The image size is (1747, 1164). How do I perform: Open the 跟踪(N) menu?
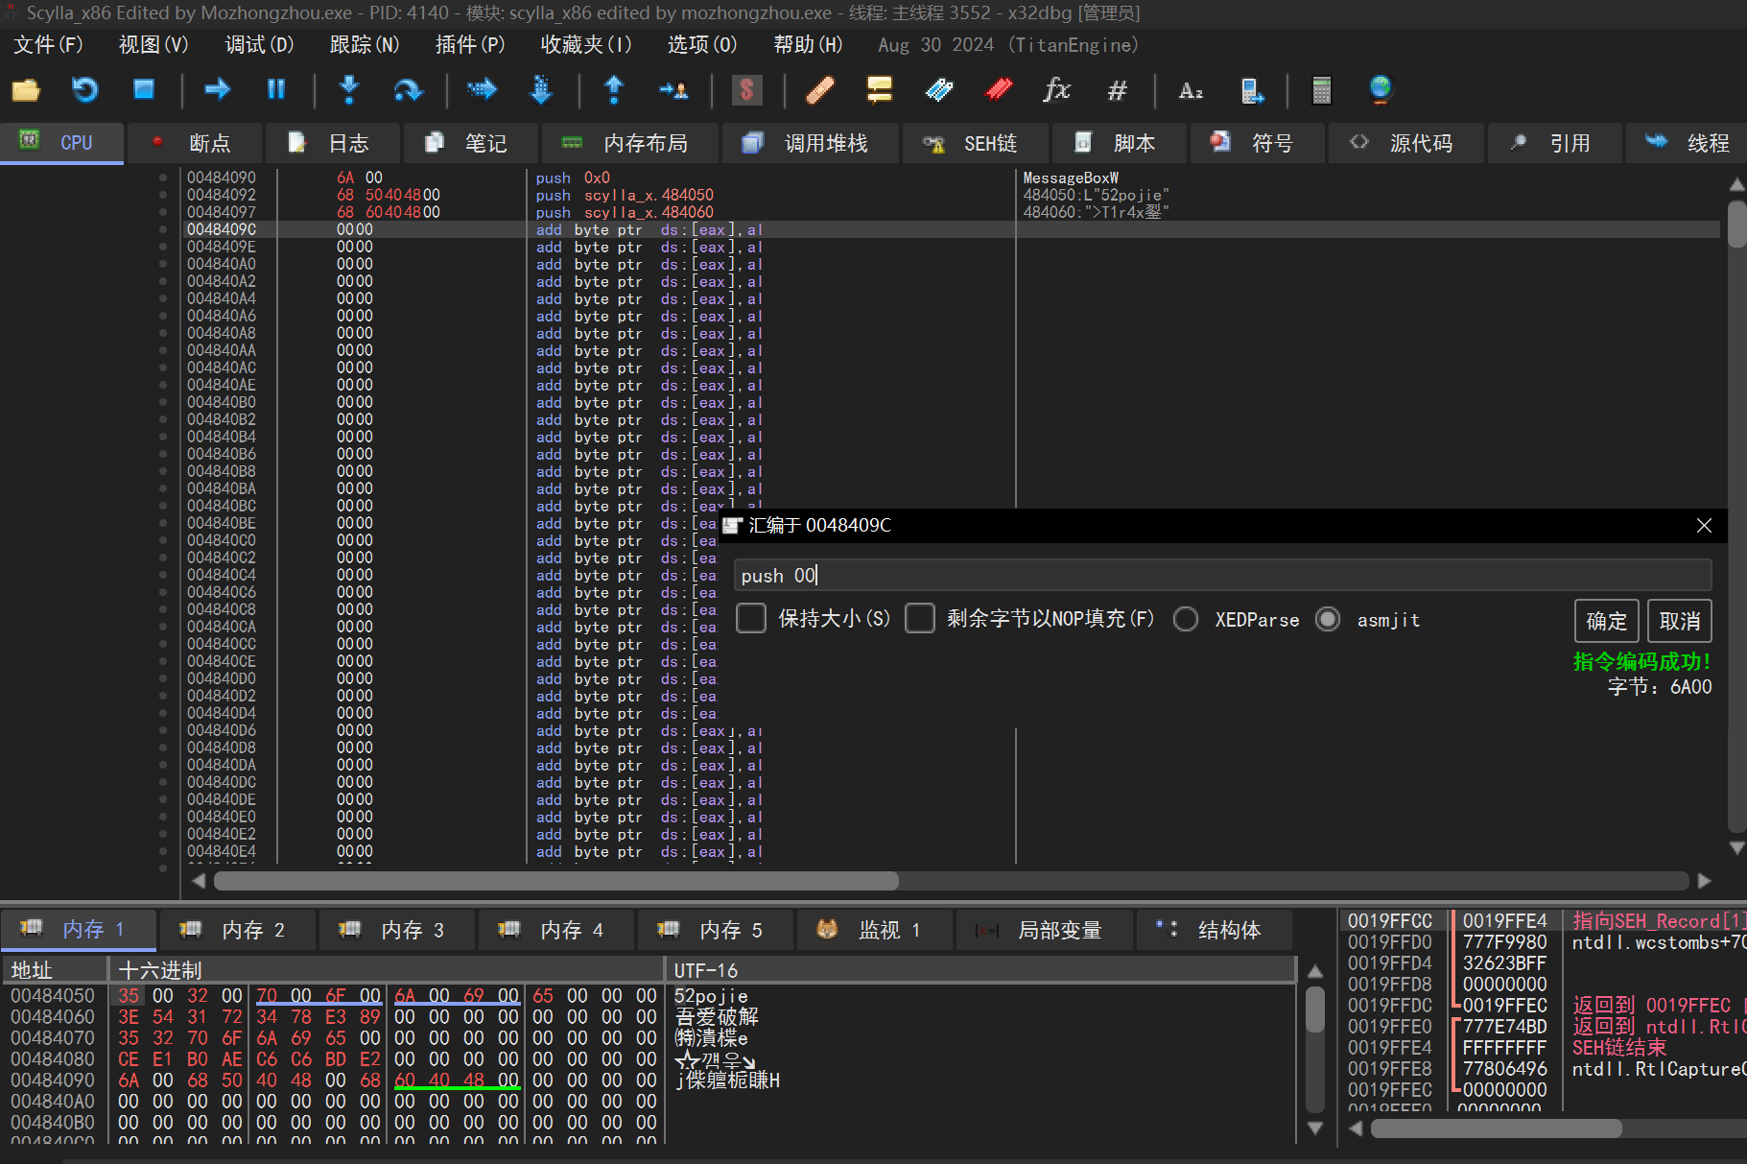pos(365,45)
